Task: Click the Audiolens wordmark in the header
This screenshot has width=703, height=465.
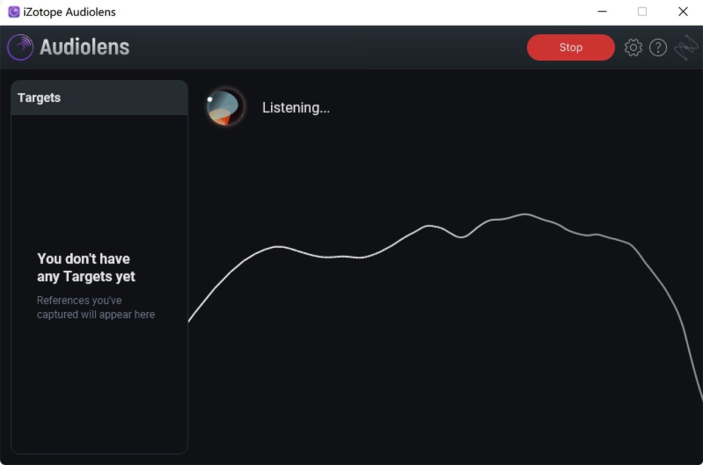Action: [x=84, y=47]
